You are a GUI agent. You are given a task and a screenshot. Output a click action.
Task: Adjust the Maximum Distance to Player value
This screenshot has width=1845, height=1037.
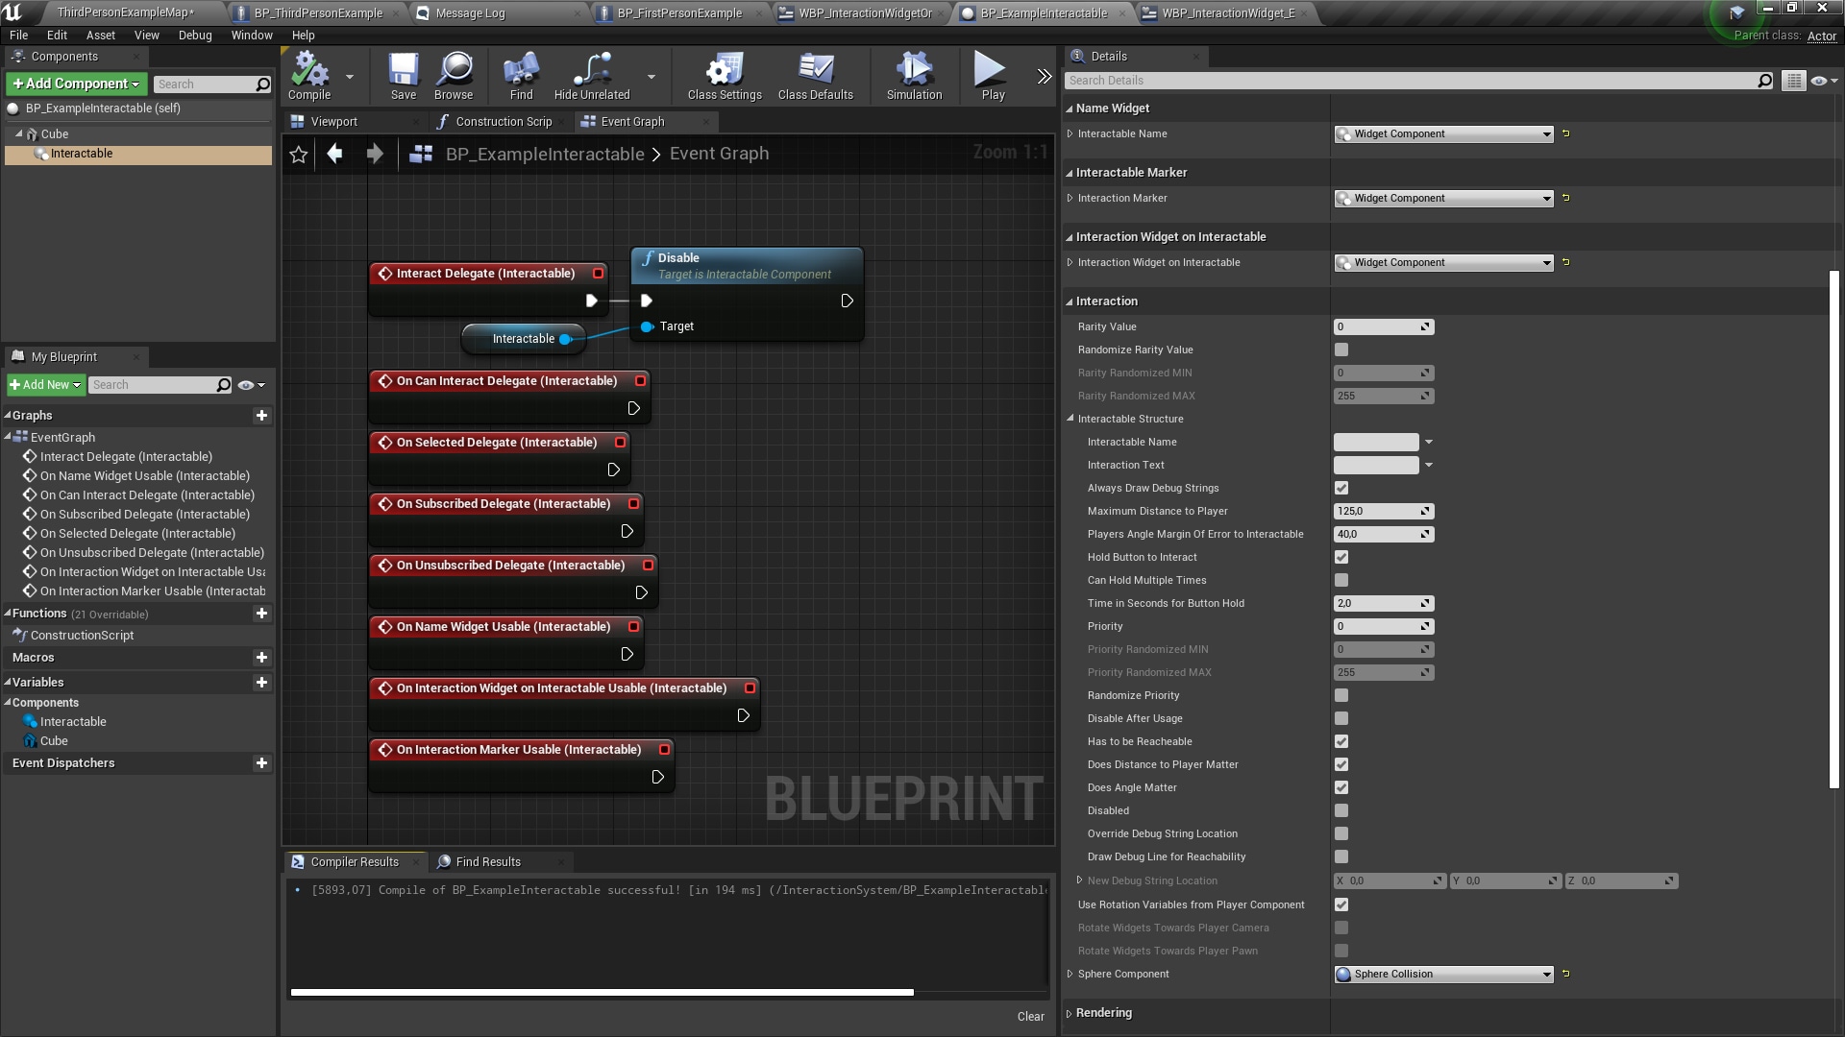point(1379,511)
